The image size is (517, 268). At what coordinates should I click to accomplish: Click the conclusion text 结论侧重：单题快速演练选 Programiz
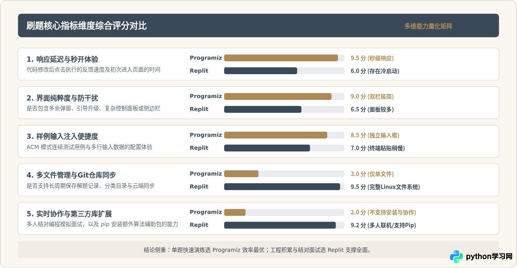pyautogui.click(x=258, y=250)
